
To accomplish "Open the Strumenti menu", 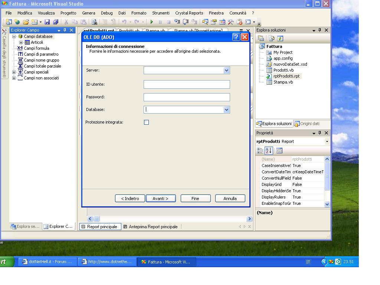I will coord(161,13).
